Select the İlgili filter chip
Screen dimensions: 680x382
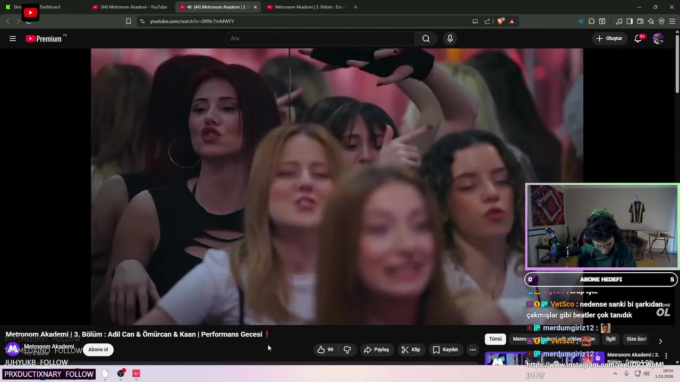point(611,339)
